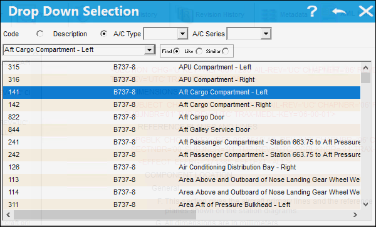The image size is (376, 227).
Task: Choose the Find search mode radio
Action: click(x=177, y=51)
